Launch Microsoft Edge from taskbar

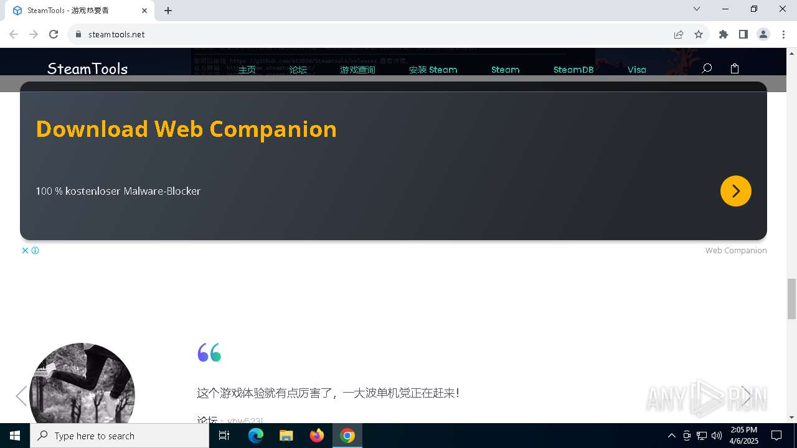point(256,436)
